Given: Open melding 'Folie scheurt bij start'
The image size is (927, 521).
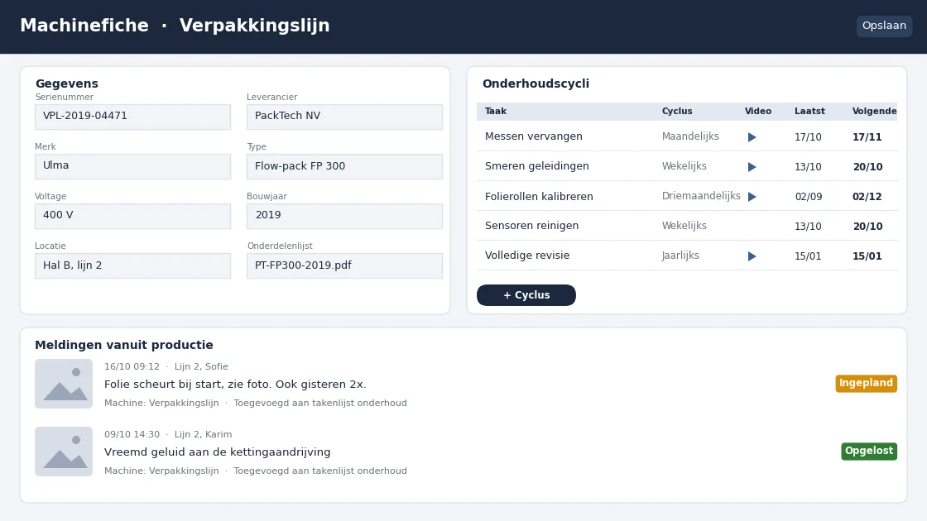Looking at the screenshot, I should [x=235, y=385].
